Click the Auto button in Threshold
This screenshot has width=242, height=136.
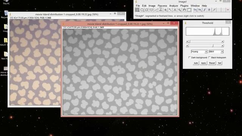click(x=196, y=63)
